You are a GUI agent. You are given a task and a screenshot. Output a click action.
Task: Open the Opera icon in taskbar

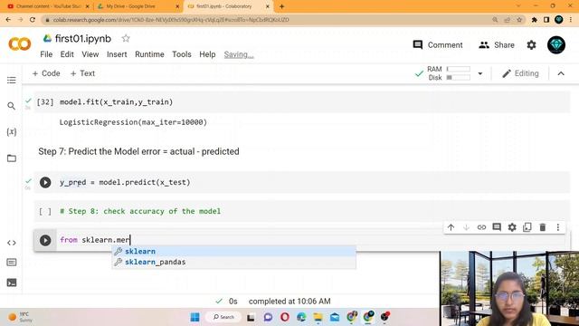coord(285,317)
